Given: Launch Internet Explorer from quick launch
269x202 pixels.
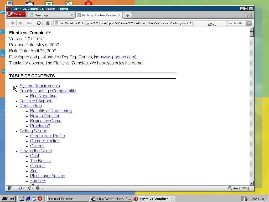Looking at the screenshot, I should tap(28, 199).
